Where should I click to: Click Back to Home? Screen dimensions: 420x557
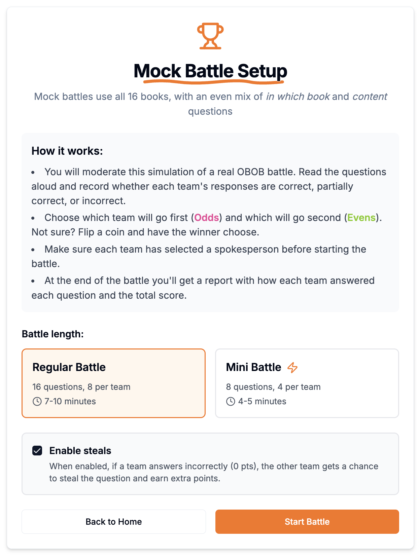click(113, 522)
